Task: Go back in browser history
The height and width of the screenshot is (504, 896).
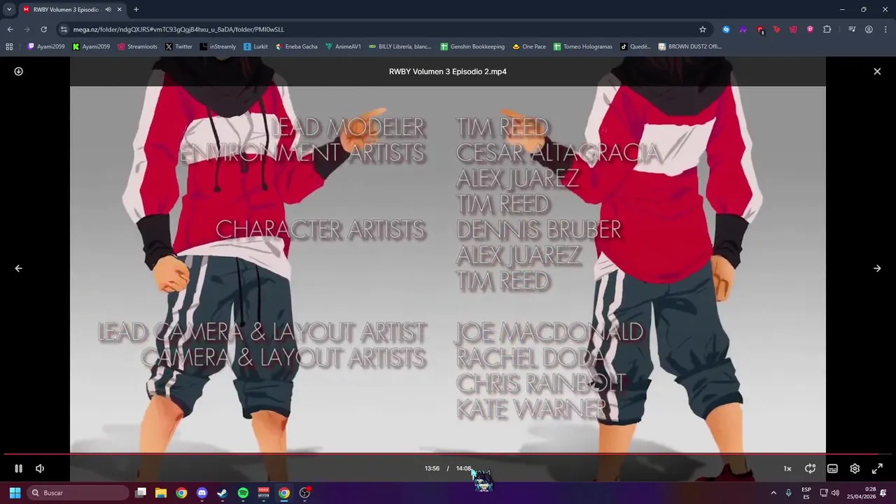Action: (10, 29)
